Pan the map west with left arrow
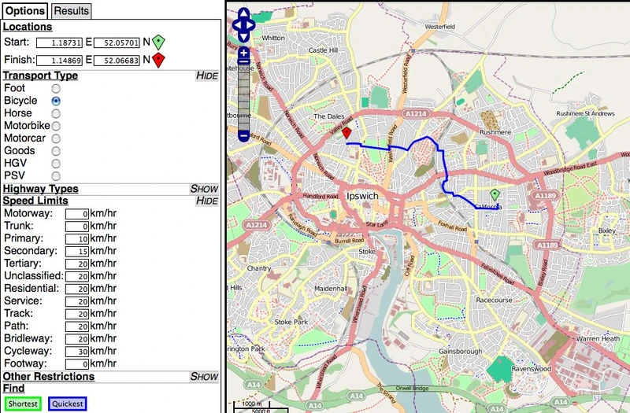The image size is (630, 413). [238, 25]
